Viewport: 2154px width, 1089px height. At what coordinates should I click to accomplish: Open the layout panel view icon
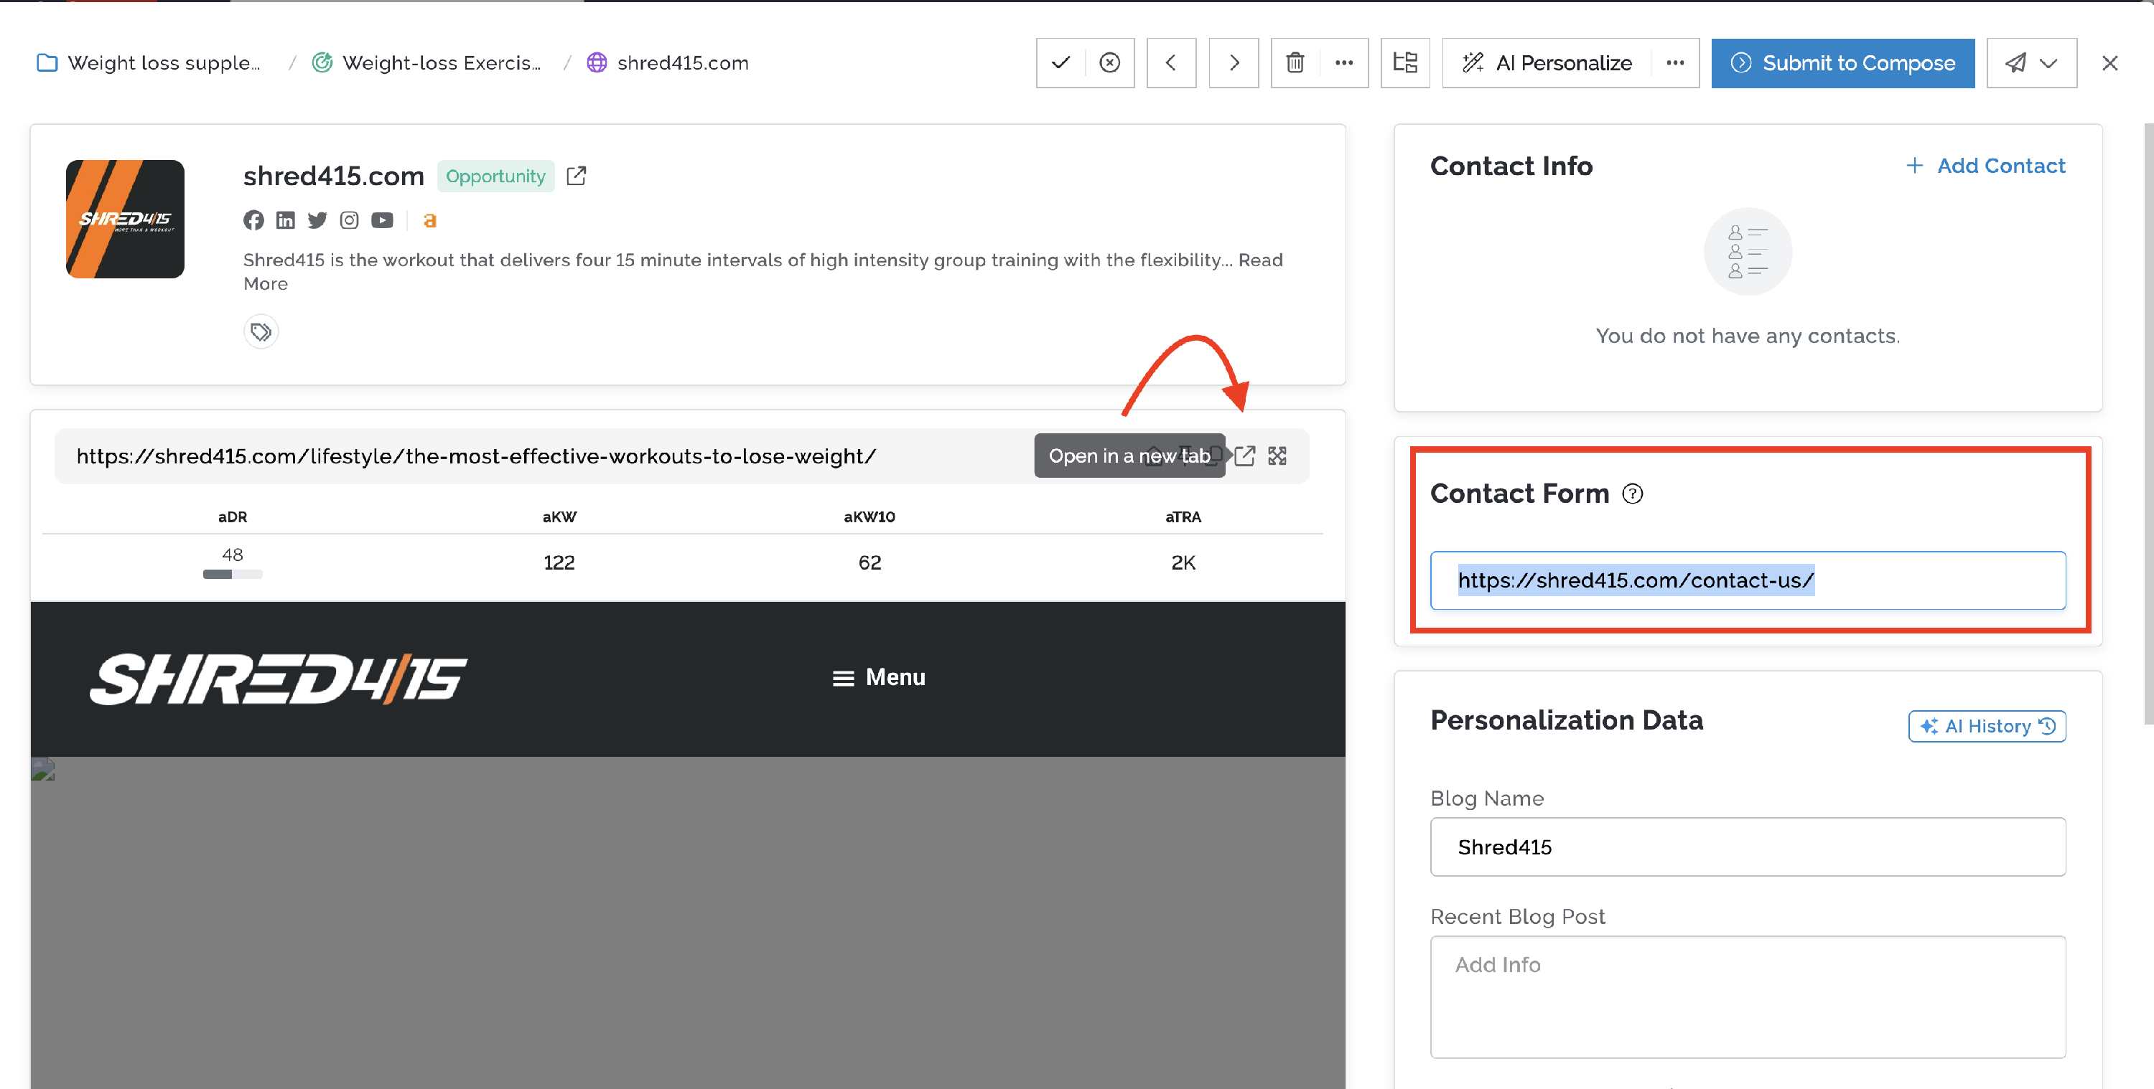(1405, 62)
